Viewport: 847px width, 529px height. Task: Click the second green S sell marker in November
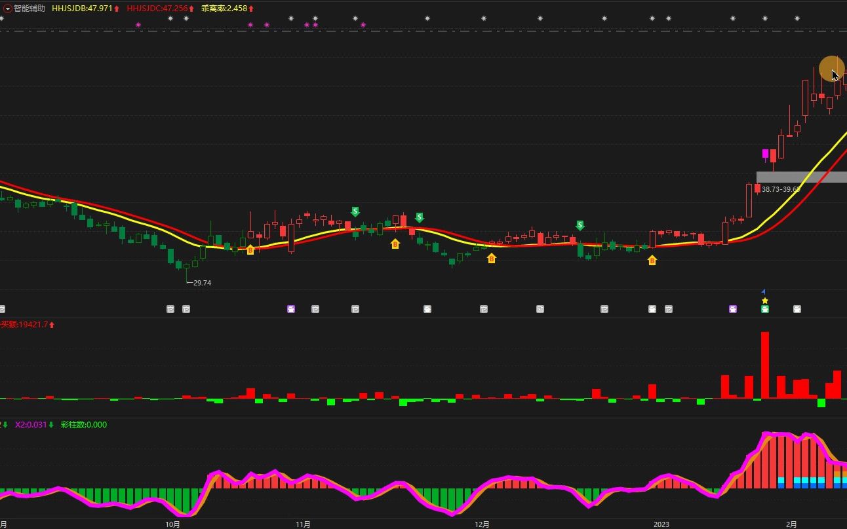click(x=419, y=217)
